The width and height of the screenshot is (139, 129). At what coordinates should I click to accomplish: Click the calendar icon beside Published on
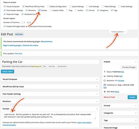[x=105, y=85]
